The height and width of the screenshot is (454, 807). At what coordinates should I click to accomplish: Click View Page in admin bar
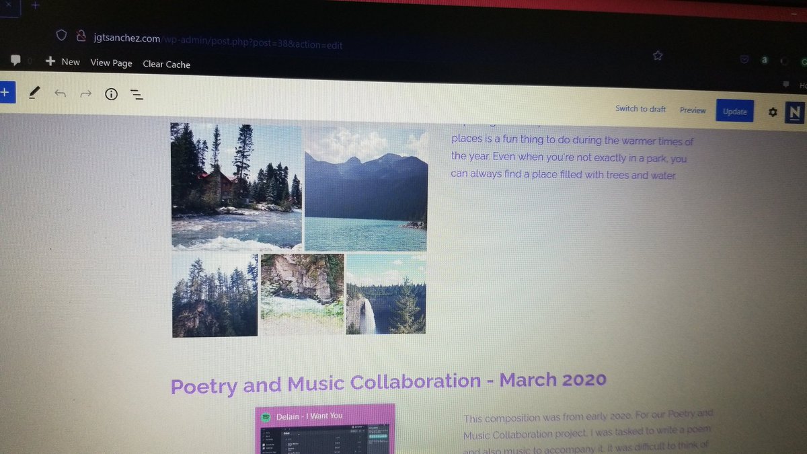point(111,63)
